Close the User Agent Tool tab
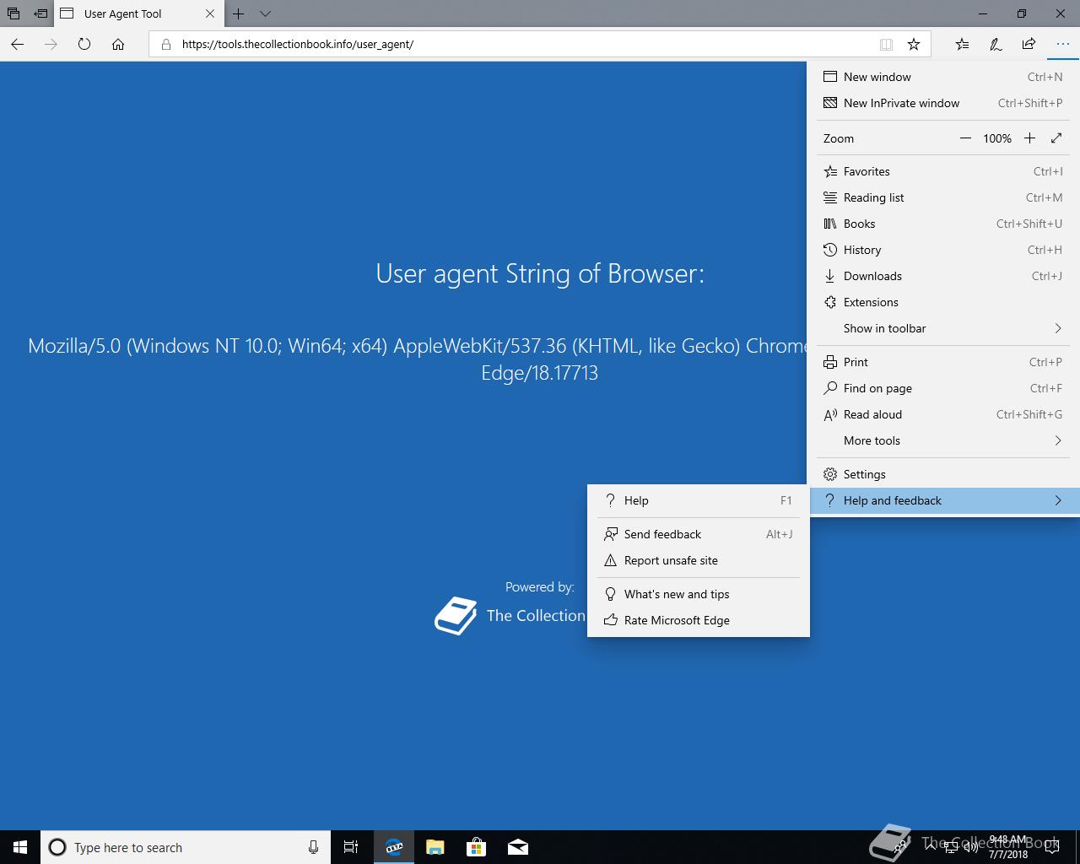1080x864 pixels. [210, 13]
